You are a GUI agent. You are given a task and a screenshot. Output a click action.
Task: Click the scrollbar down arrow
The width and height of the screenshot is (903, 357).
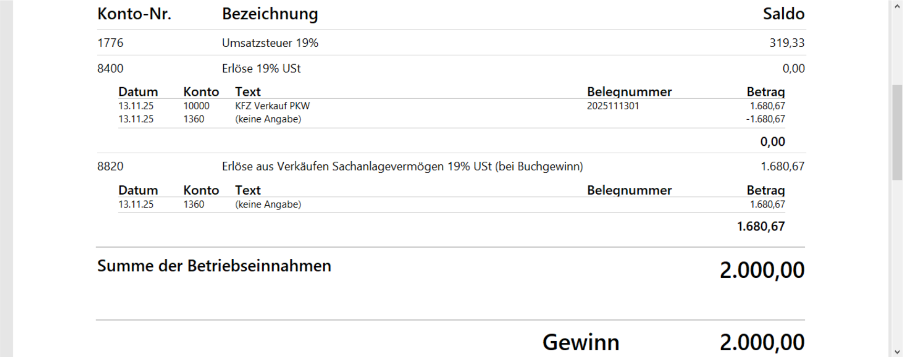point(897,352)
